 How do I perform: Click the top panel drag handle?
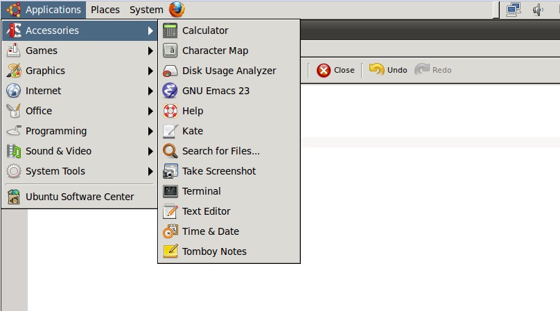tap(496, 10)
